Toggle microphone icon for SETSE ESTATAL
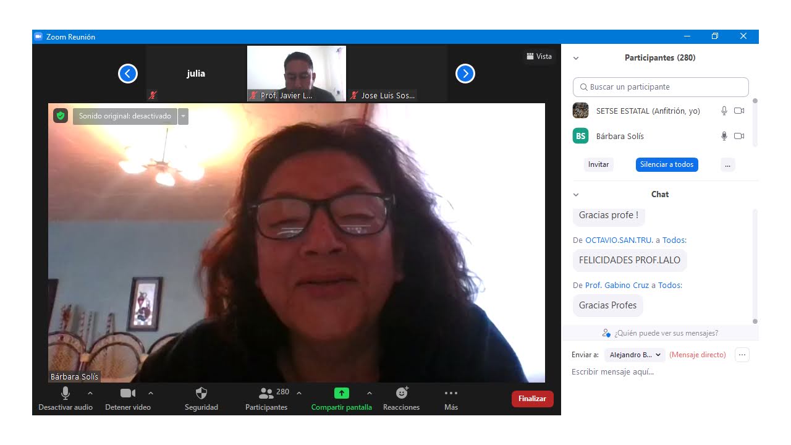Screen dimensions: 791x445 (724, 111)
